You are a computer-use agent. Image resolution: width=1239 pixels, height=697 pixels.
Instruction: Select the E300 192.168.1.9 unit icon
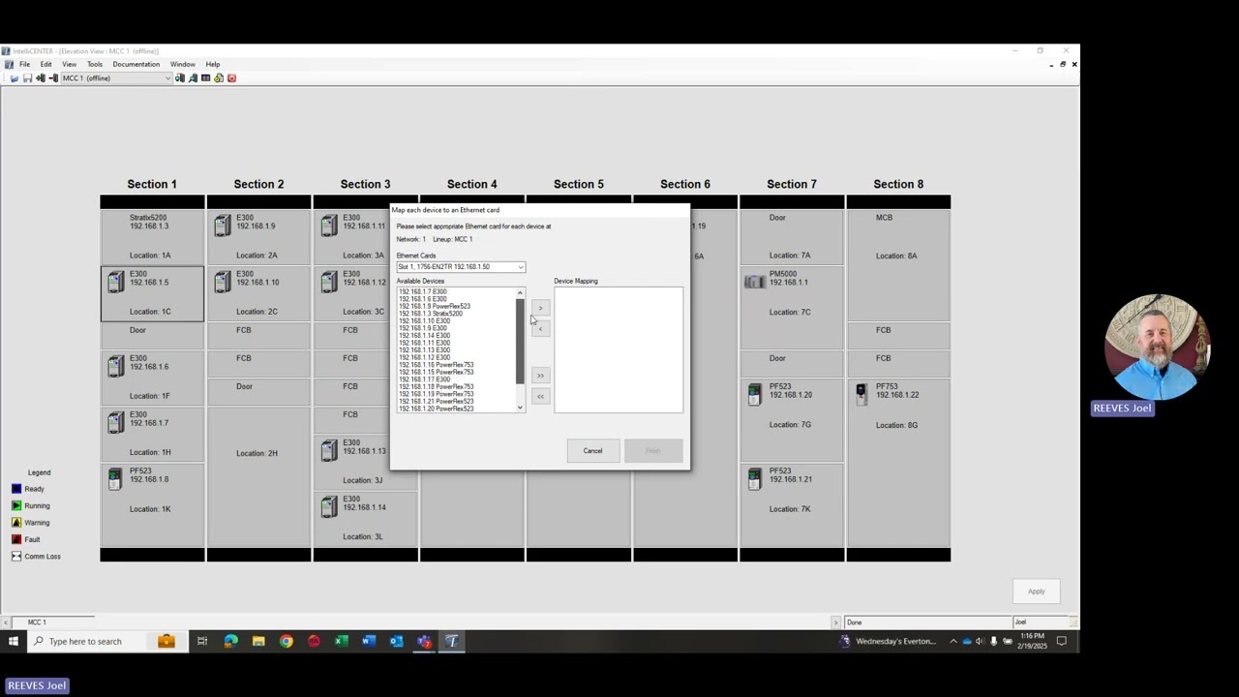click(223, 226)
